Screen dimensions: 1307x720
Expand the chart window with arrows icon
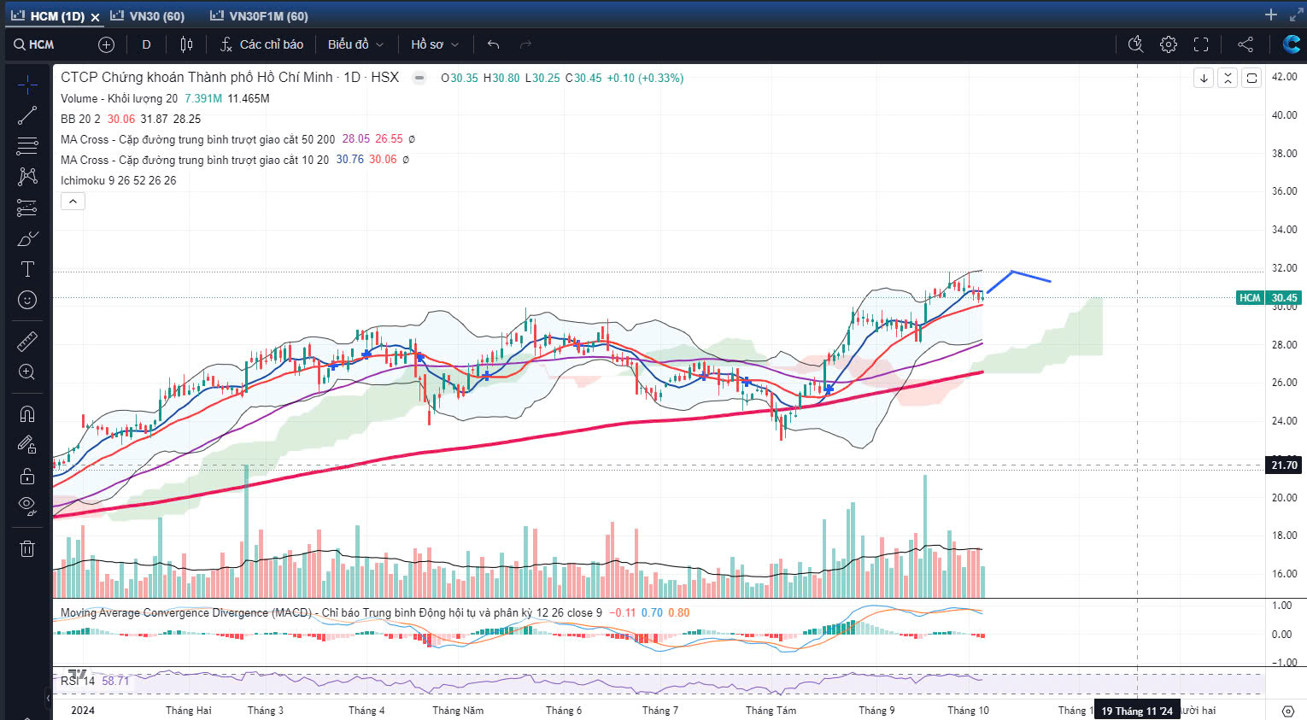point(1297,15)
